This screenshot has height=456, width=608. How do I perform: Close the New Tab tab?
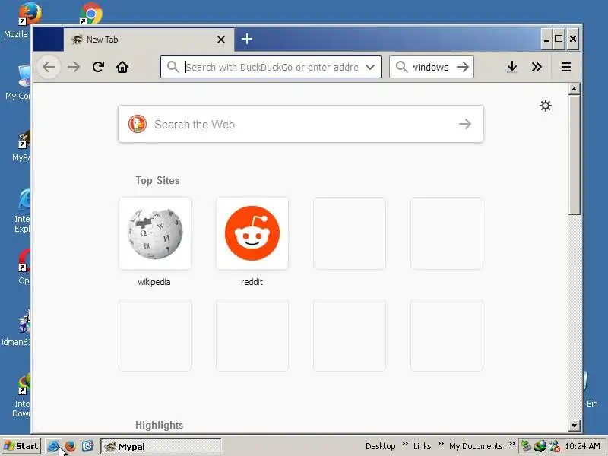[x=221, y=40]
